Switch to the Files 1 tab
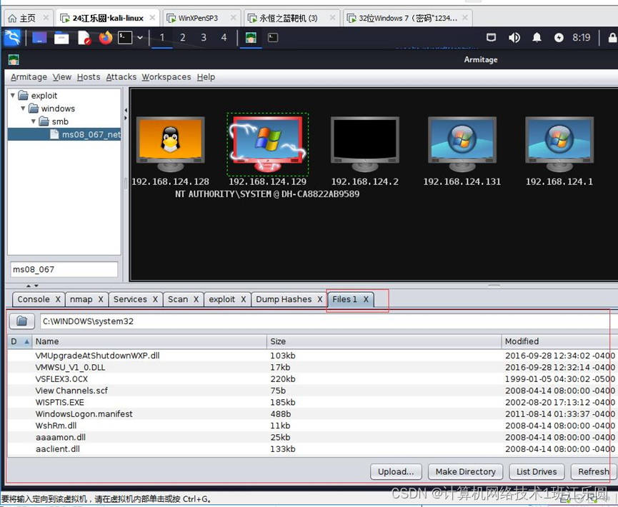 344,299
